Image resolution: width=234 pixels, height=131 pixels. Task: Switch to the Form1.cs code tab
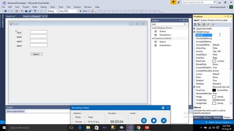[11, 16]
